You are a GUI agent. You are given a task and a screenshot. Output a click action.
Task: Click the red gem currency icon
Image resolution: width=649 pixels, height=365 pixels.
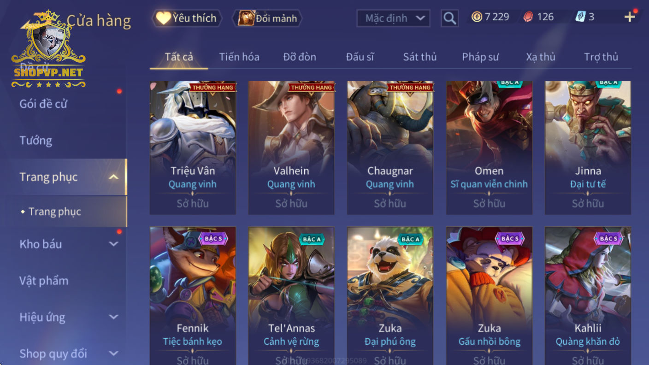click(528, 17)
